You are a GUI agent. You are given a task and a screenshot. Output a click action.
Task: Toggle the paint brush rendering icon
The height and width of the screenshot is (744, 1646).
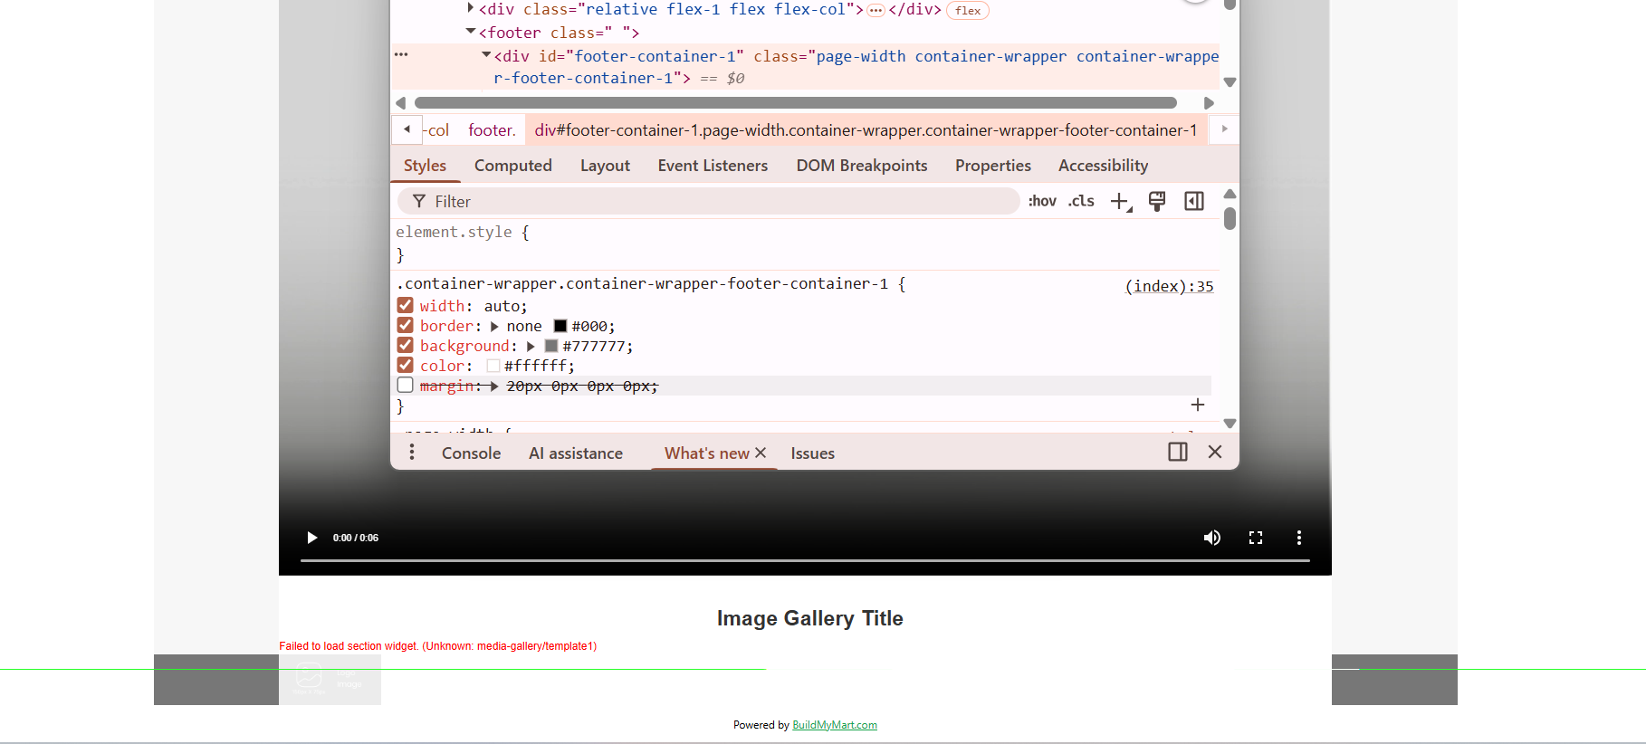tap(1157, 201)
